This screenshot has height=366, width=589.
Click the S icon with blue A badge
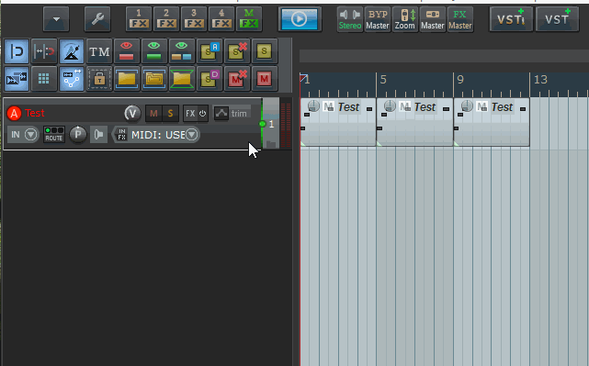(x=210, y=51)
